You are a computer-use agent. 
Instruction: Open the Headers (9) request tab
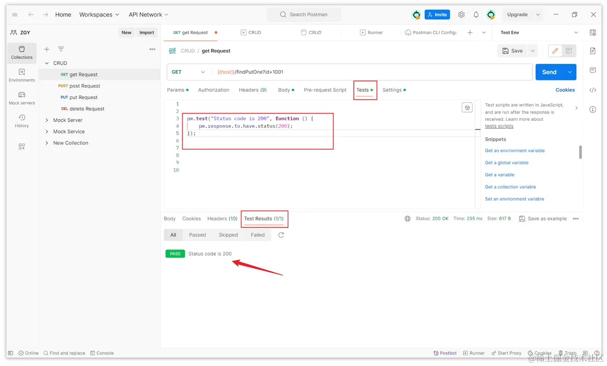(253, 90)
